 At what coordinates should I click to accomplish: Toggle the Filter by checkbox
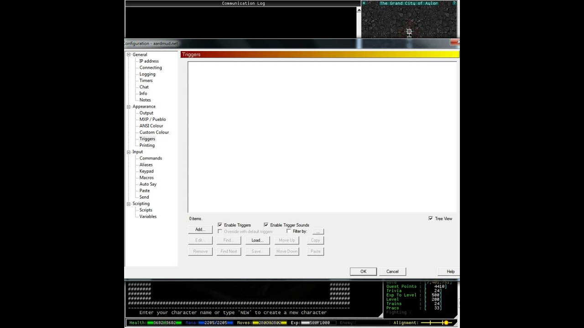click(x=289, y=231)
